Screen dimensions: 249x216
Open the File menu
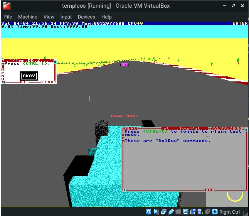pos(8,17)
